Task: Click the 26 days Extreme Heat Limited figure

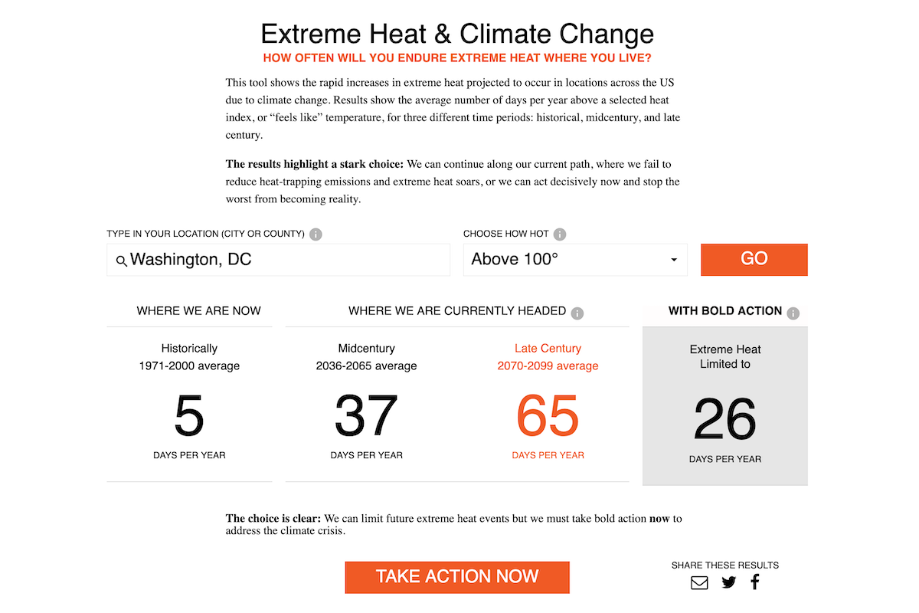Action: 724,420
